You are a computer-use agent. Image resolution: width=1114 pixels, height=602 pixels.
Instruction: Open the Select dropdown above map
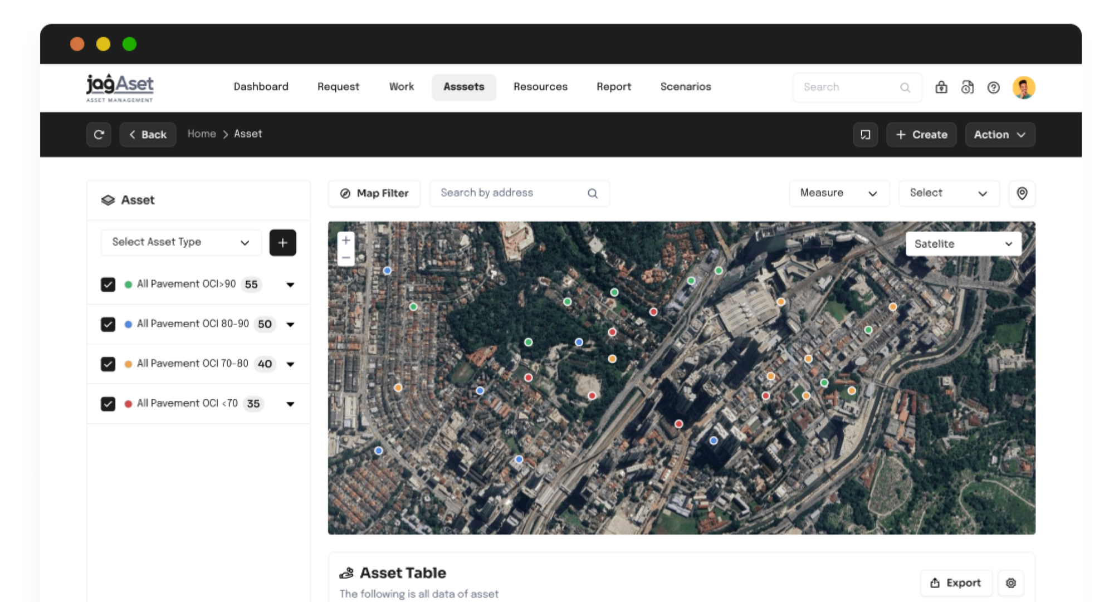[949, 193]
